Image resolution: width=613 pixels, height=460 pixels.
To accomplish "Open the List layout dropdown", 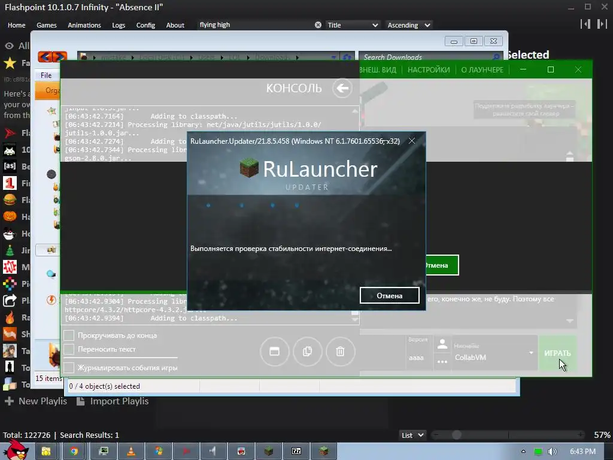I will pos(412,435).
